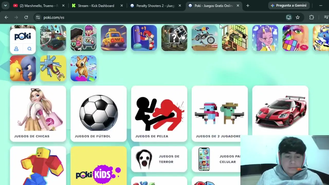Go to Juegos de 2 Jugadores category
The width and height of the screenshot is (329, 185).
click(220, 114)
